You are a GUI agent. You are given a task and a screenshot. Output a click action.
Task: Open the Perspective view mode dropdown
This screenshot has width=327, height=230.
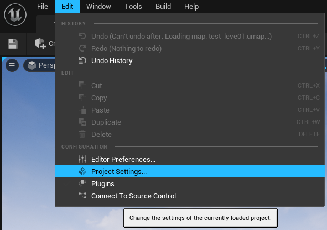[x=40, y=65]
